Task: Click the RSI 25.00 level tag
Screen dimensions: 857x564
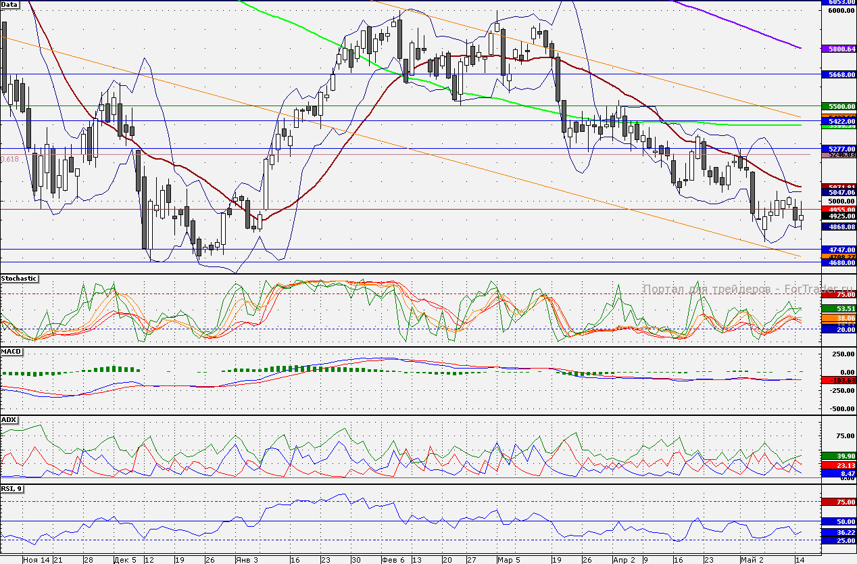Action: 838,541
